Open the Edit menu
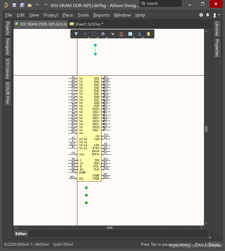 [21, 15]
